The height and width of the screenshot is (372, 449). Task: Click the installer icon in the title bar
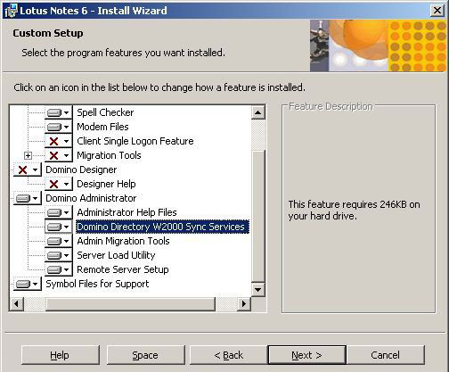click(x=11, y=11)
